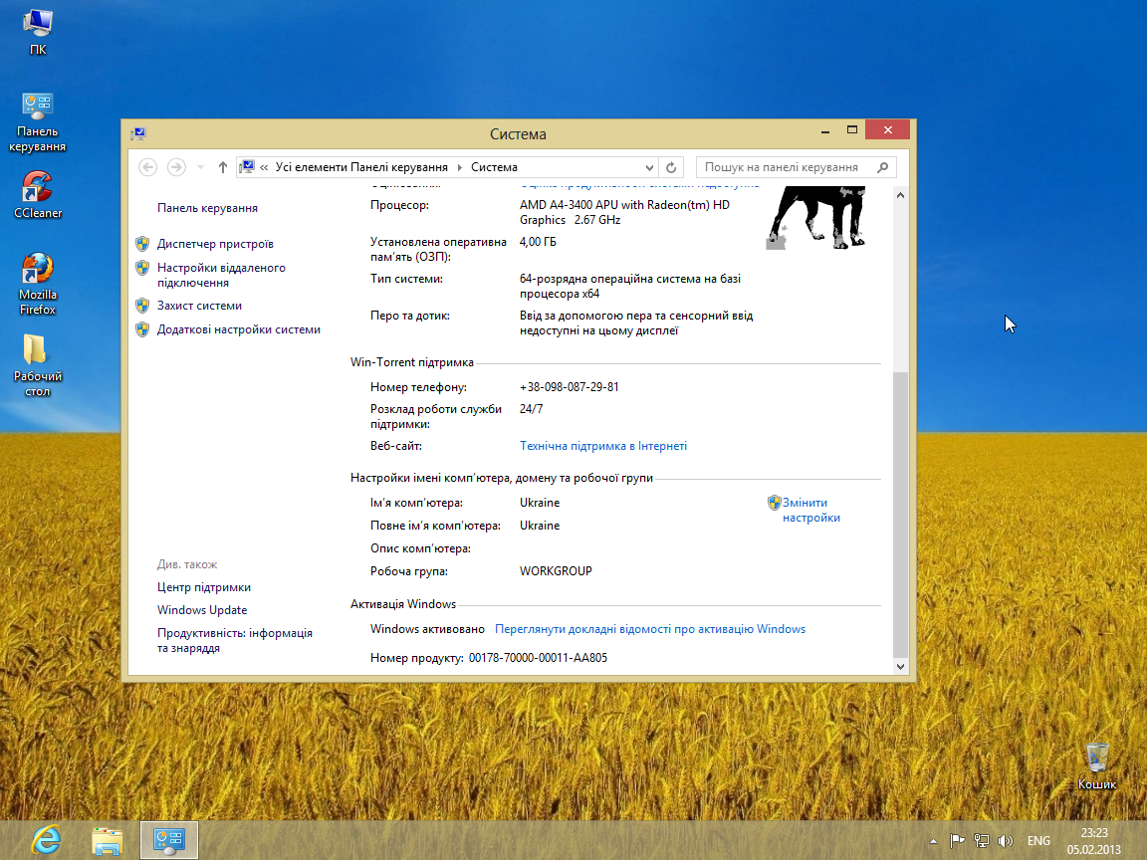The height and width of the screenshot is (860, 1147).
Task: Select the AMD A4-3400 APU processor text
Action: pyautogui.click(x=624, y=212)
